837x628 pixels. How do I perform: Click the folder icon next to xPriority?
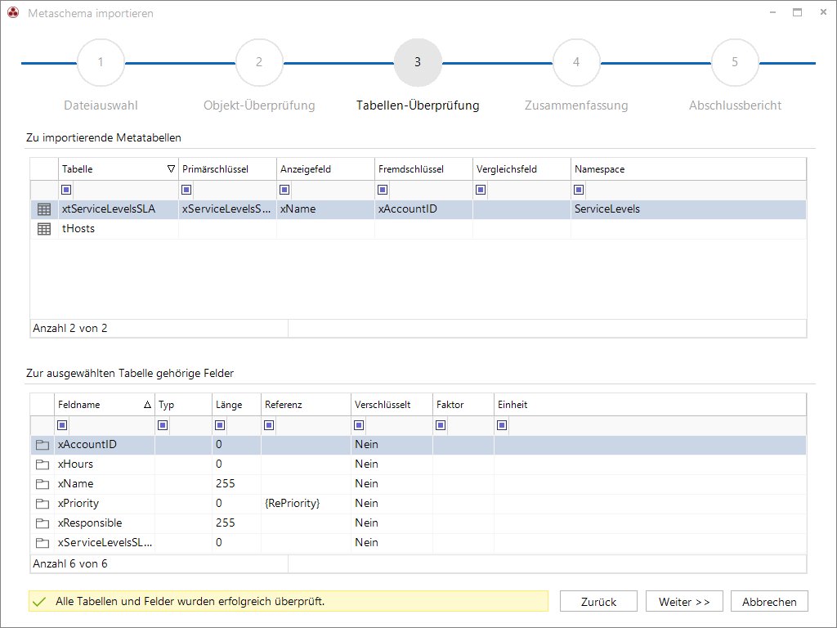click(x=43, y=504)
